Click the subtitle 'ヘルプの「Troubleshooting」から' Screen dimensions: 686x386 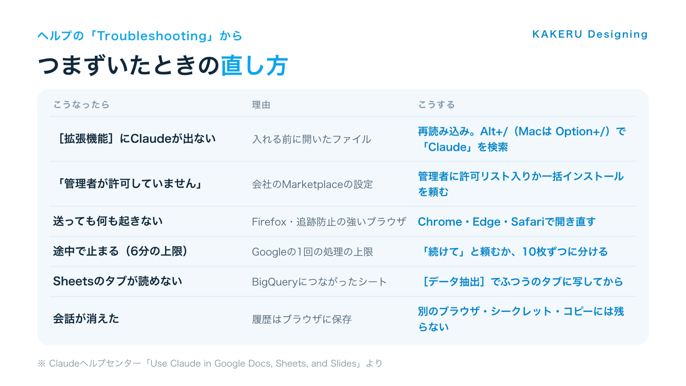(140, 36)
